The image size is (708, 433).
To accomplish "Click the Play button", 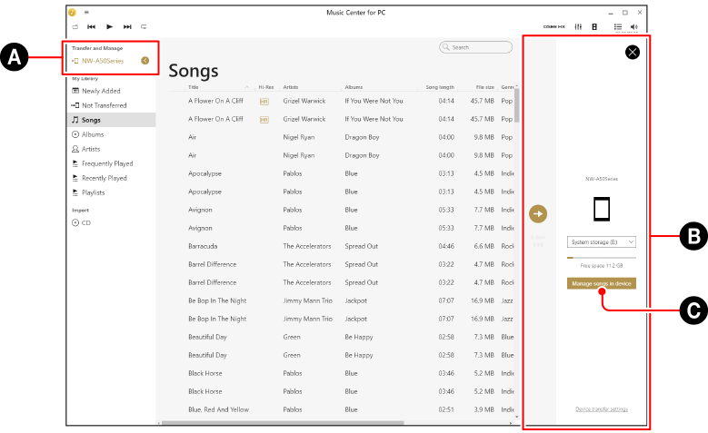I will click(x=110, y=27).
